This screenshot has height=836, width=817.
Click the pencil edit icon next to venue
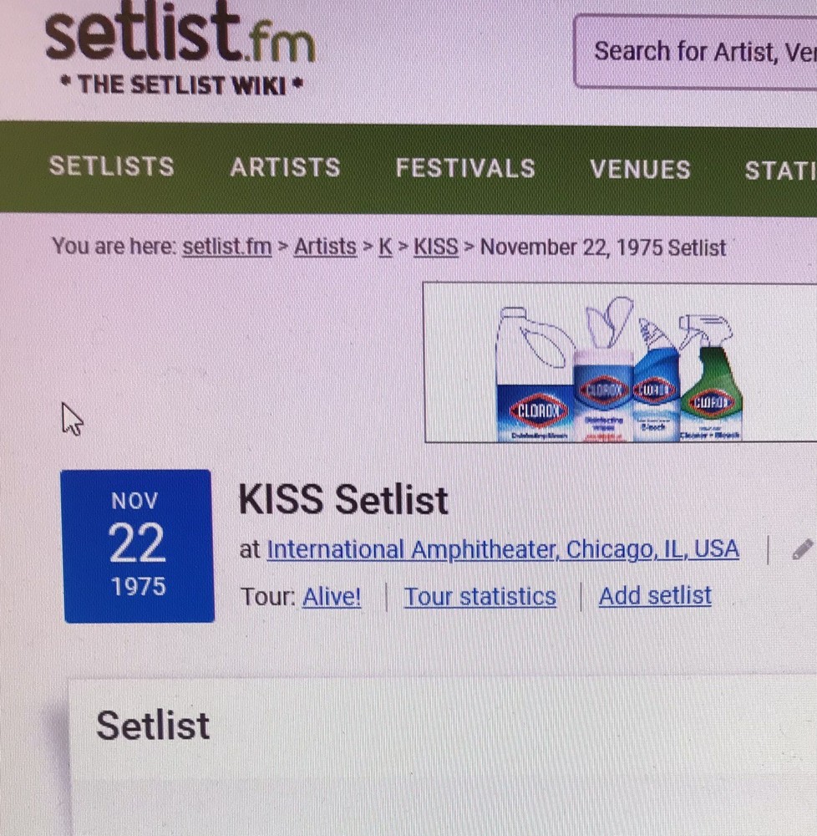(x=803, y=549)
